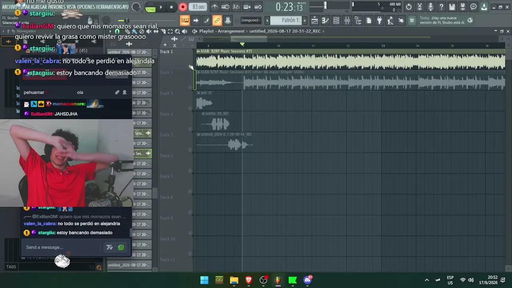Click the audio clips waveform filter icon
Viewport: 512px width, 288px height.
tap(129, 44)
